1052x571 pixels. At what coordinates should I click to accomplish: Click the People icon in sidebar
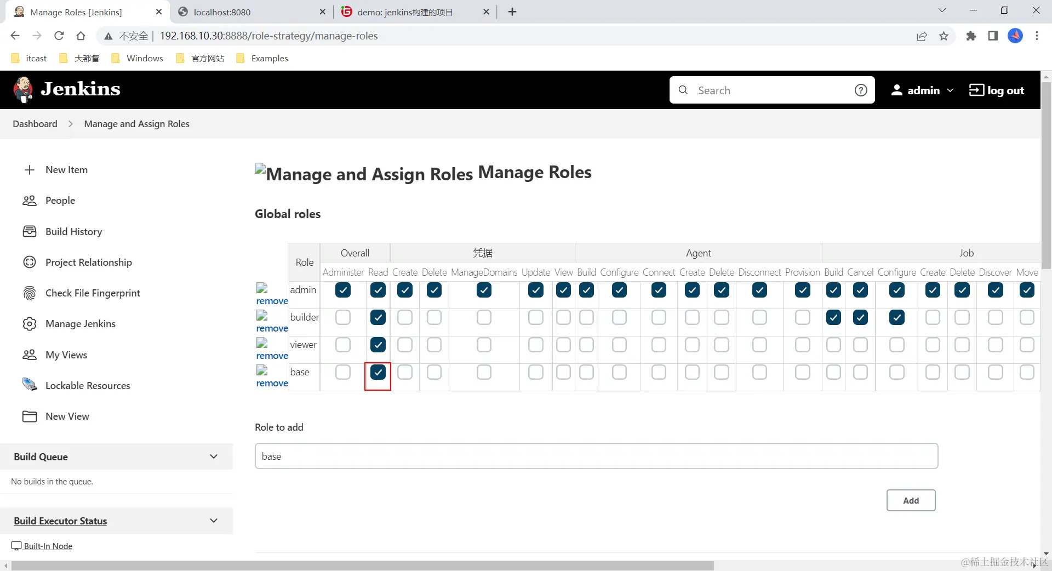(x=30, y=201)
